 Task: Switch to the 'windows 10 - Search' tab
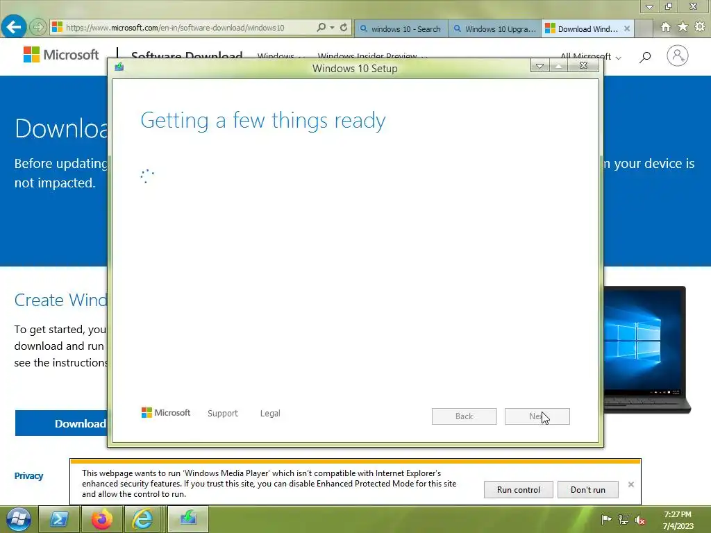401,28
